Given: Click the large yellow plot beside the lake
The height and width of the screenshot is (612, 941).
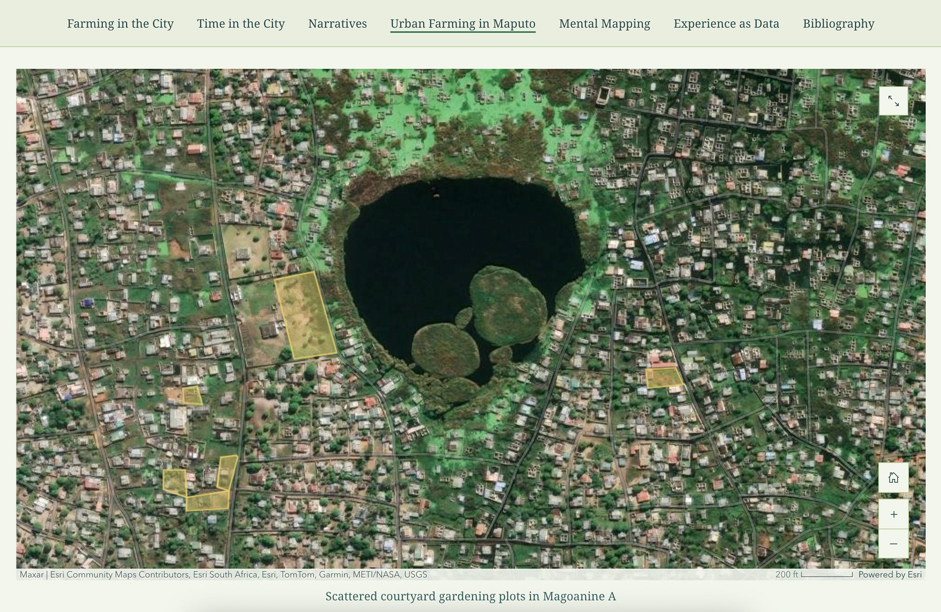Looking at the screenshot, I should [x=305, y=315].
